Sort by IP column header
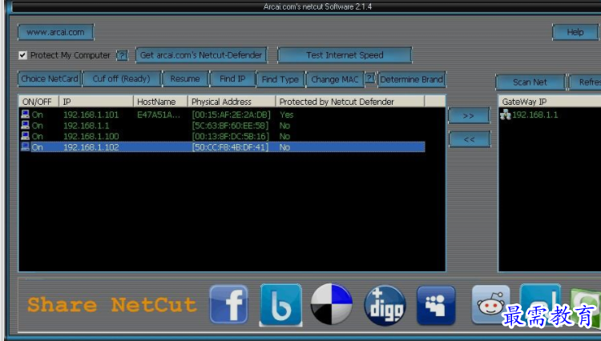 [x=96, y=102]
